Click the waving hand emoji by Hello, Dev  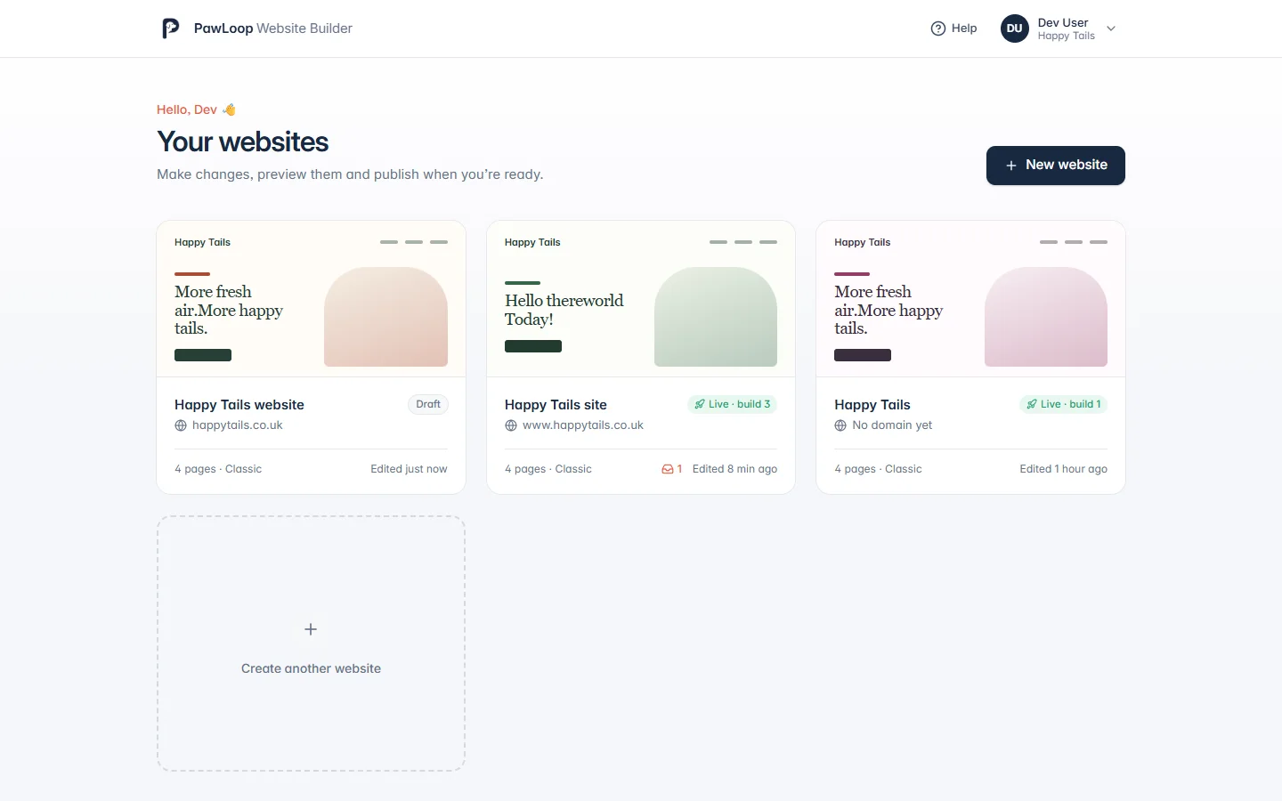point(230,109)
